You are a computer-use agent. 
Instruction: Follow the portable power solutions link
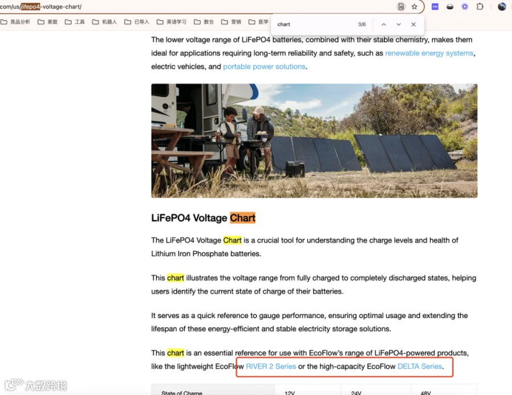(264, 67)
